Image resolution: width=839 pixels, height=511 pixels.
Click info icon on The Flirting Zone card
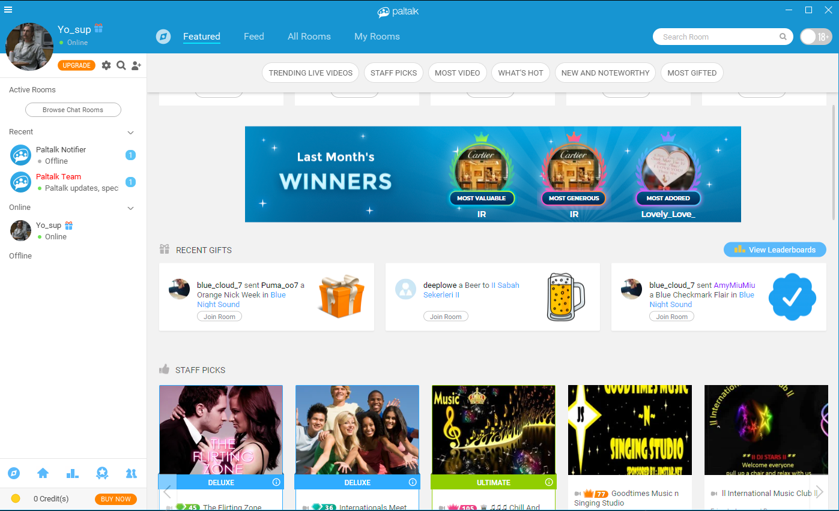(276, 482)
